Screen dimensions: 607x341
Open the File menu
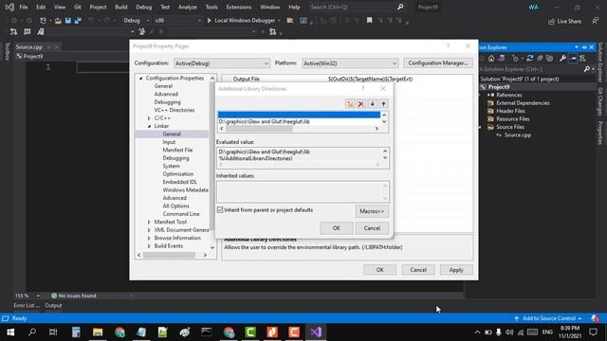[24, 7]
